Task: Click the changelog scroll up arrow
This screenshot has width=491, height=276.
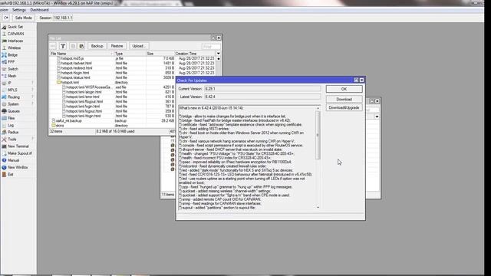Action: [x=318, y=108]
